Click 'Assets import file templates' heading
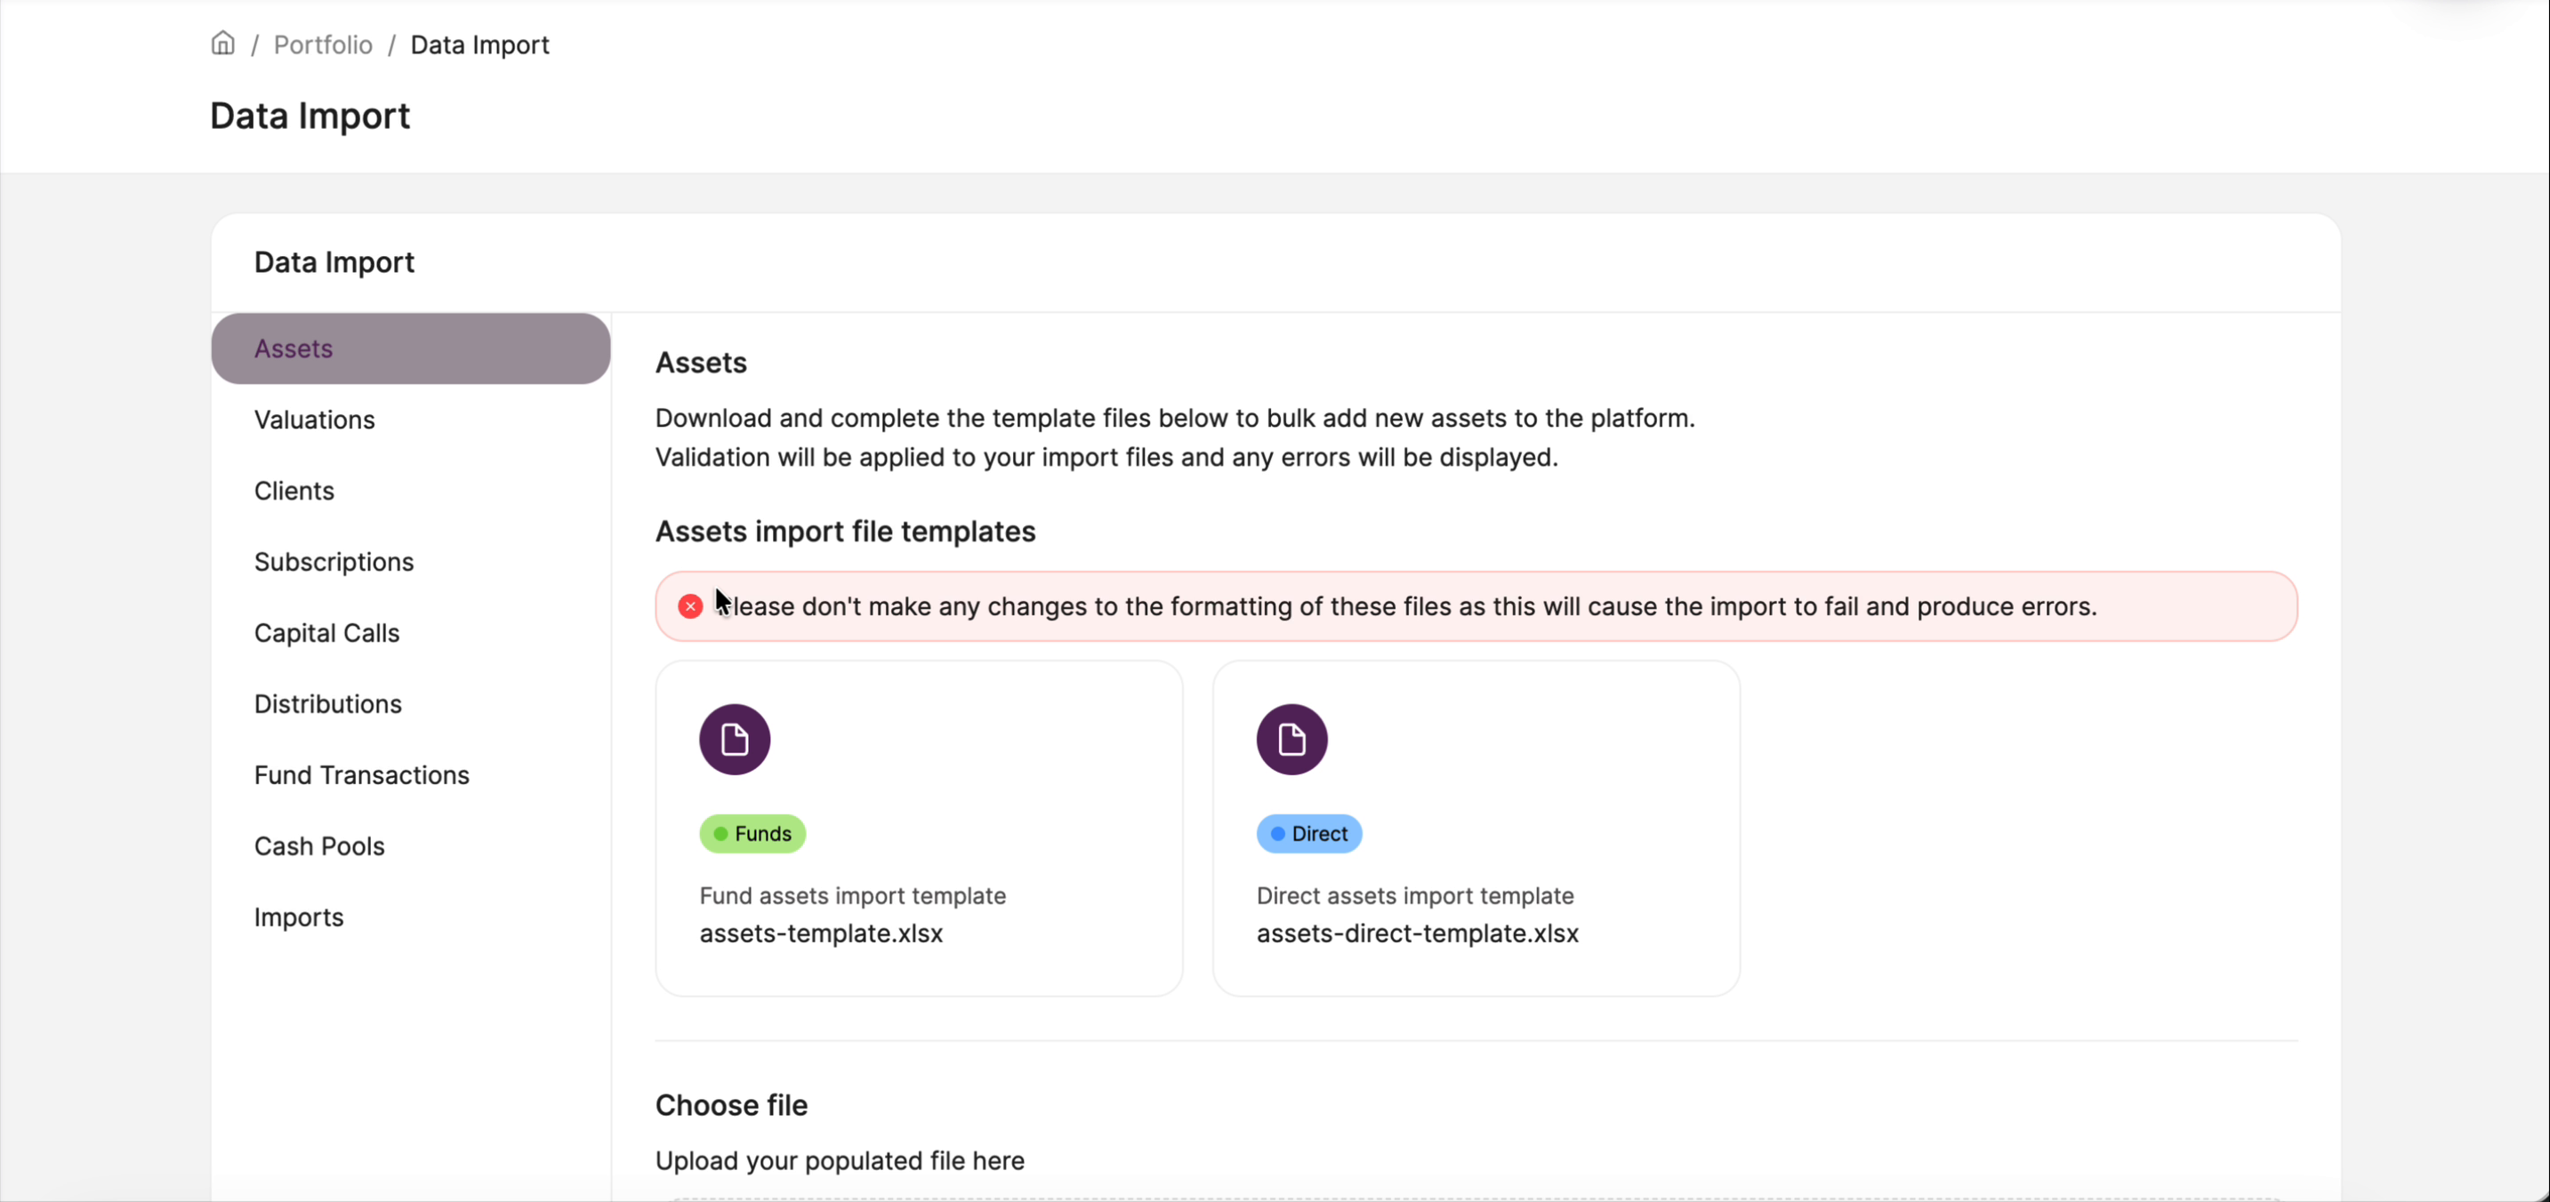Screen dimensions: 2550x1202 [x=844, y=532]
